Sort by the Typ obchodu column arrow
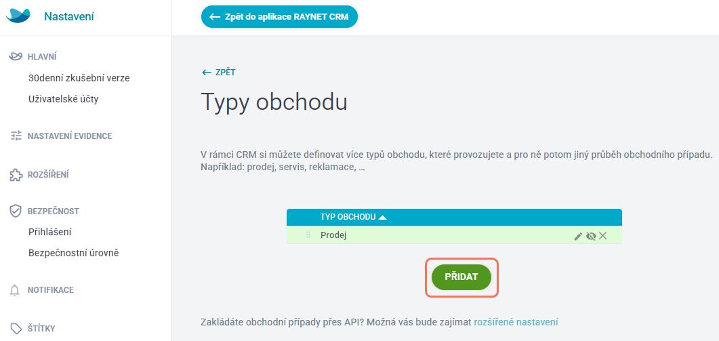The height and width of the screenshot is (341, 719). coord(382,217)
